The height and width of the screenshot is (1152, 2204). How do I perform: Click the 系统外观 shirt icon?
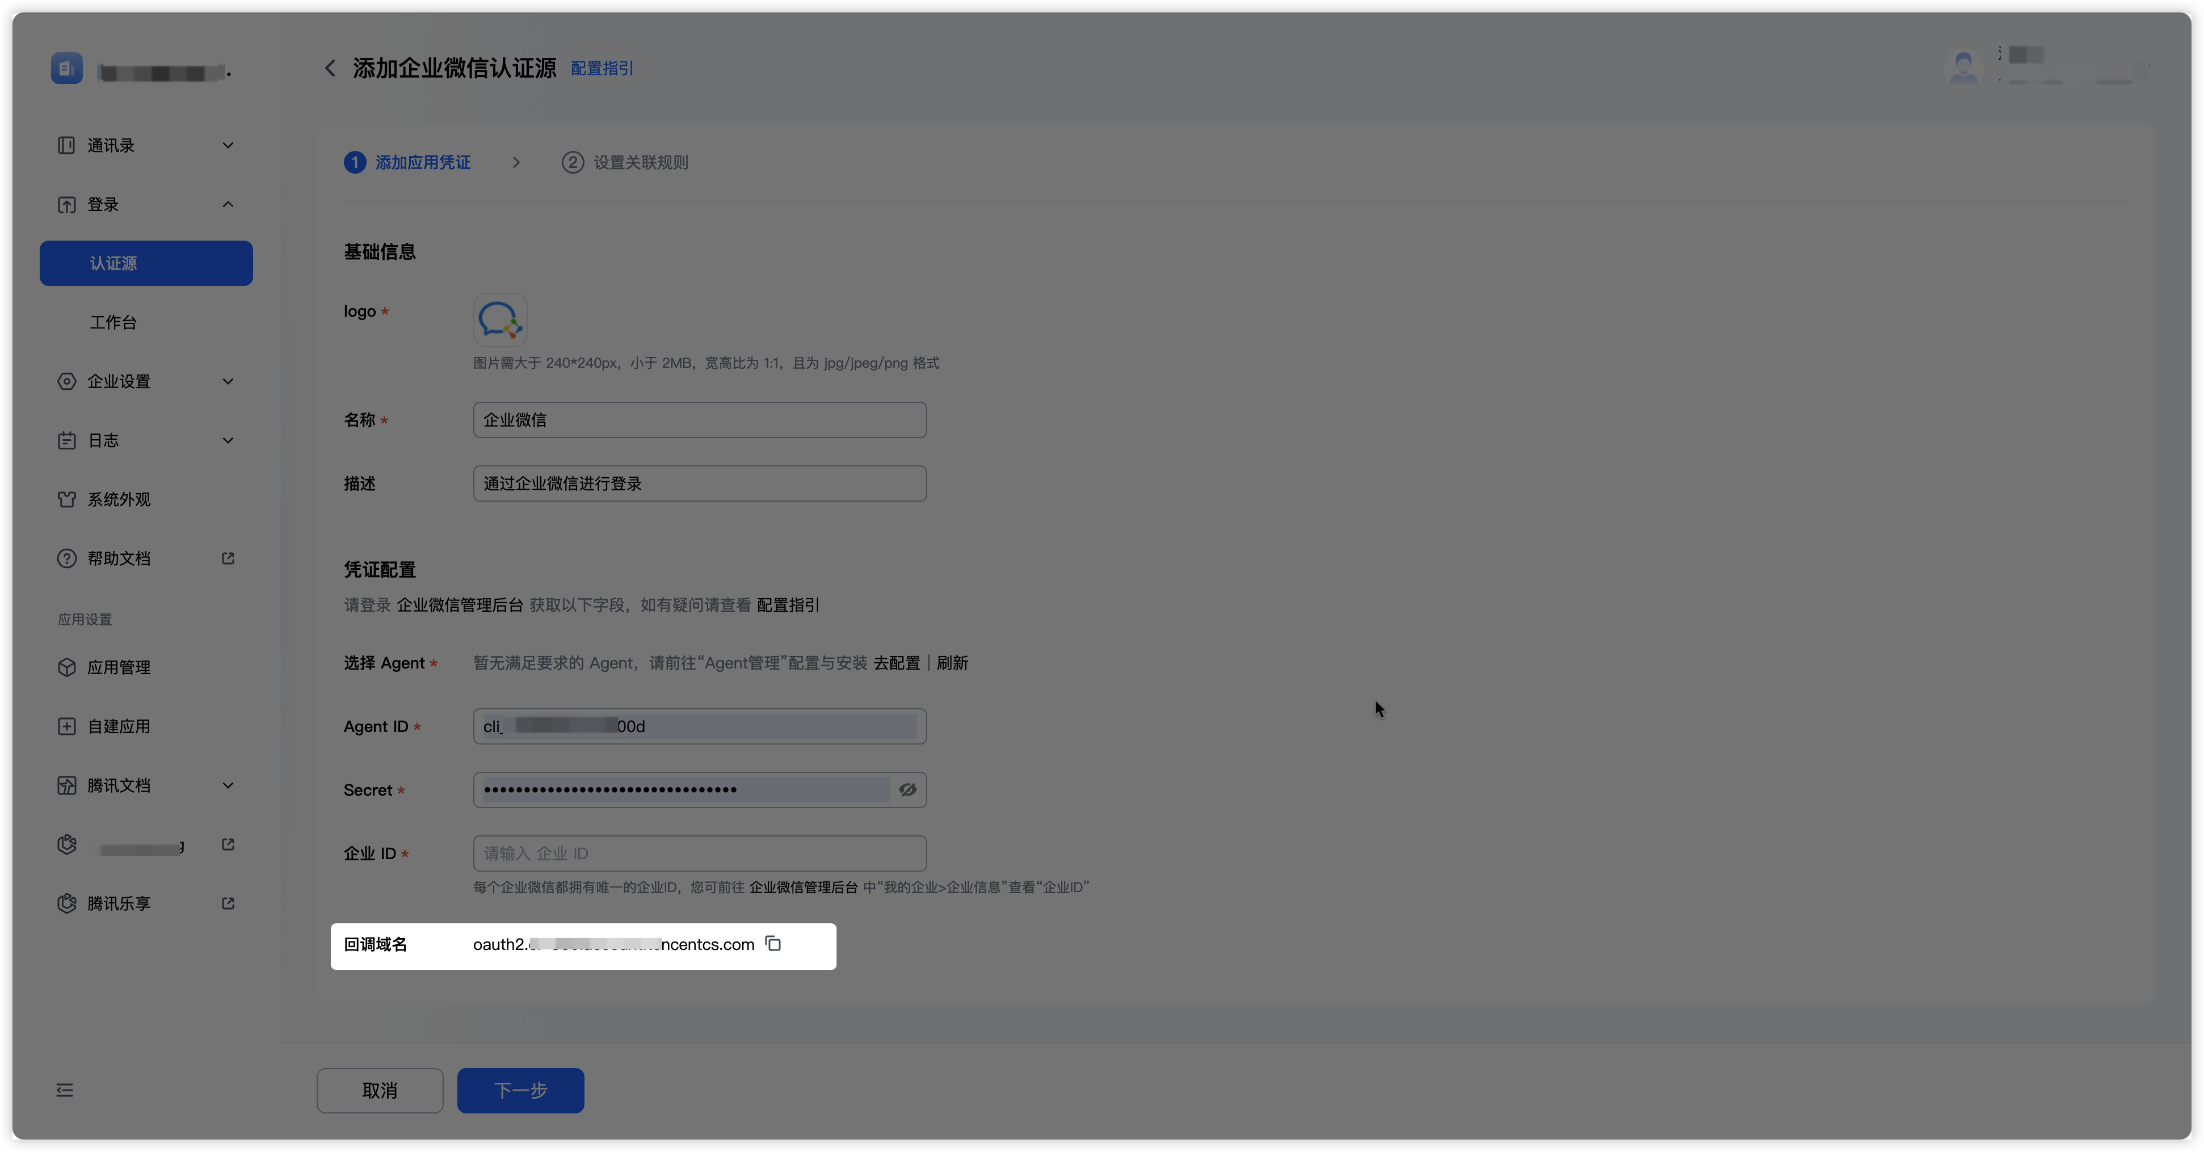click(x=67, y=500)
